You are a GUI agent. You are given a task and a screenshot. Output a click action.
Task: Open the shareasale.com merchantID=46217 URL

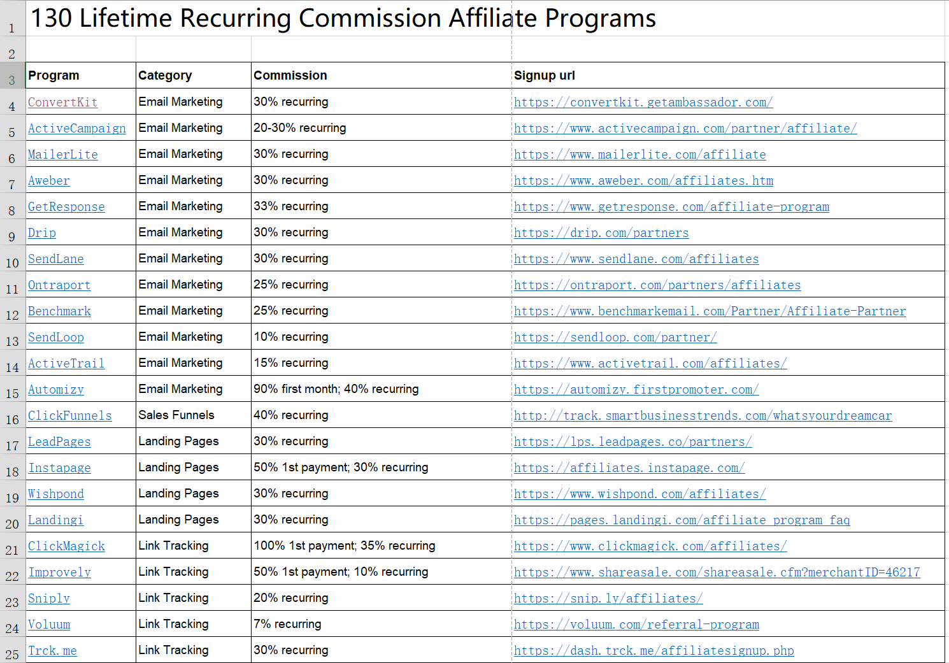pyautogui.click(x=717, y=572)
